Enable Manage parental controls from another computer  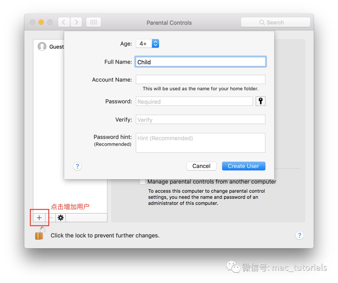(x=143, y=182)
